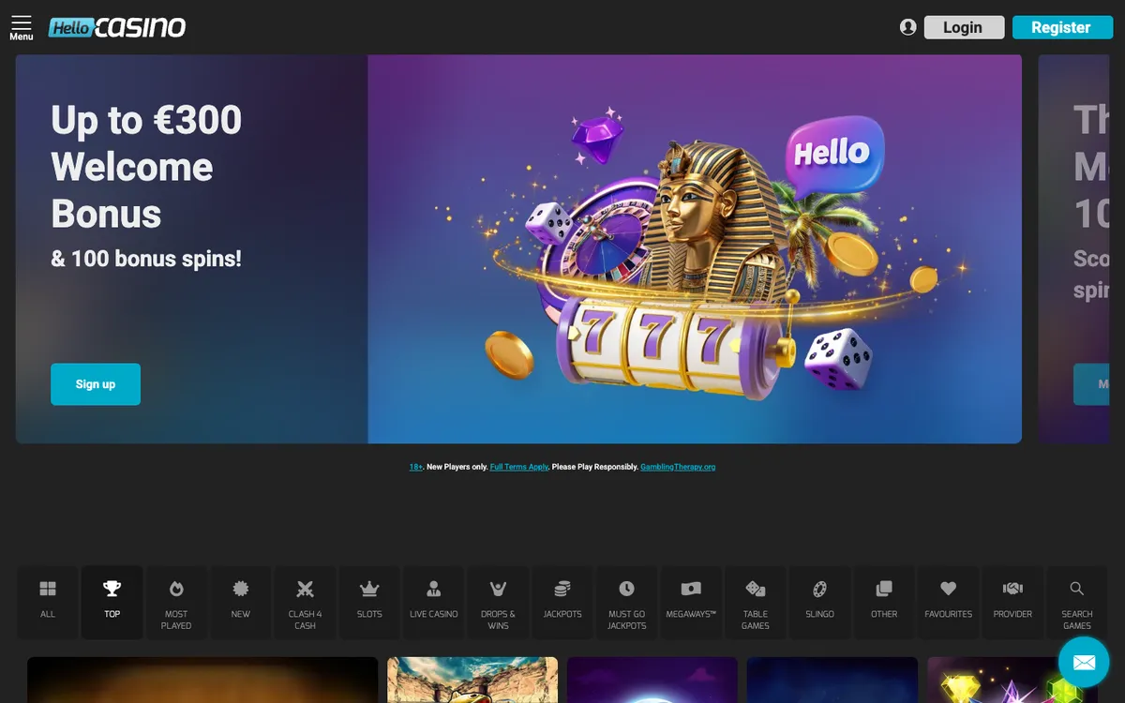Select Table Games dice category

pyautogui.click(x=756, y=602)
